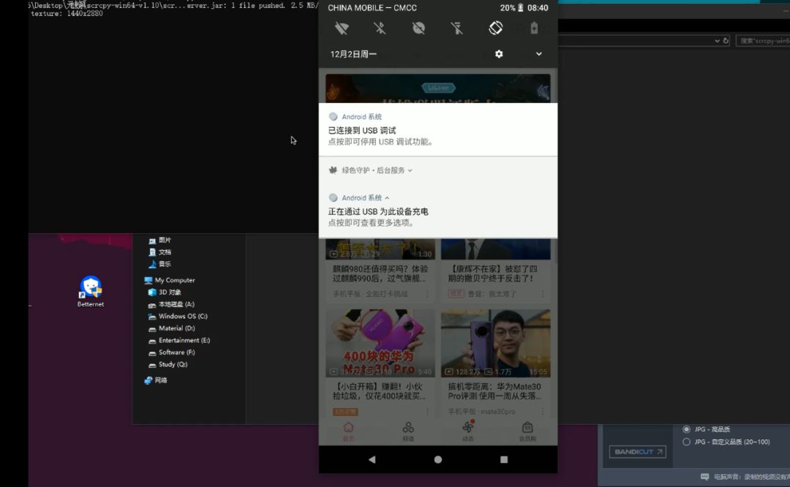Click the 绿色守护 leaf icon
Viewport: 790px width, 487px height.
(x=333, y=170)
